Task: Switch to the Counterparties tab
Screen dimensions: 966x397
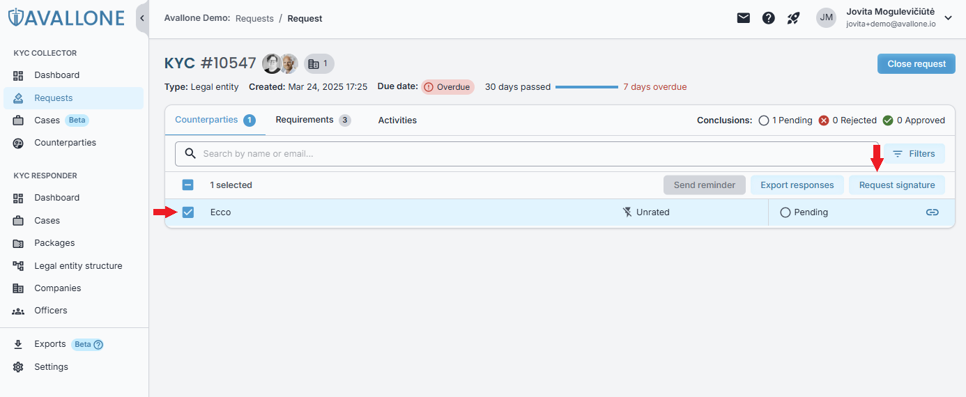Action: [x=215, y=120]
